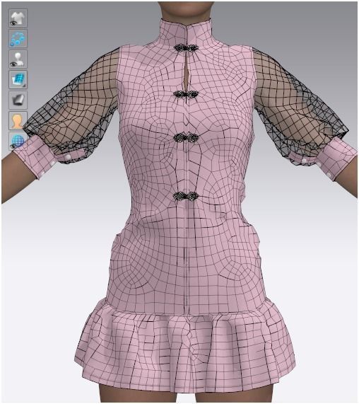Select the gray fabric surface icon

click(18, 100)
